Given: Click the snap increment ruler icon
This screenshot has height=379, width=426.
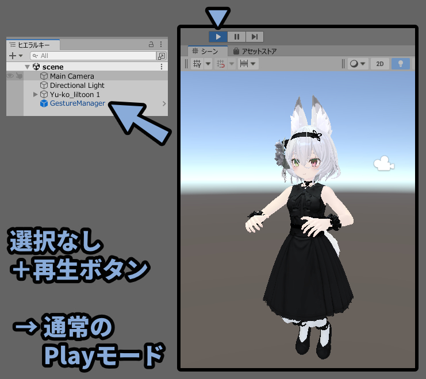Looking at the screenshot, I should point(244,64).
